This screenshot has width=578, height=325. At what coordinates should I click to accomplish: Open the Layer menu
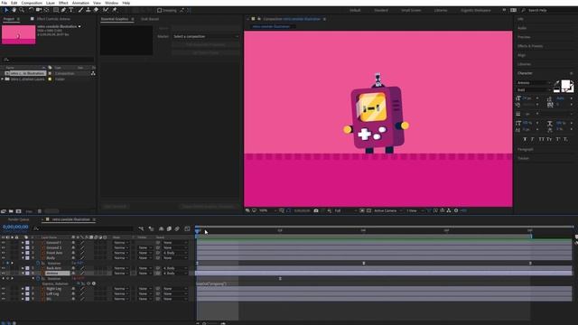tap(51, 3)
